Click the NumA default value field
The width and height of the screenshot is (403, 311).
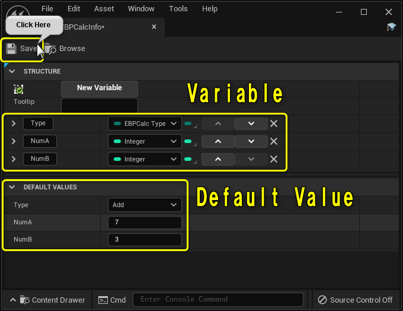(145, 223)
